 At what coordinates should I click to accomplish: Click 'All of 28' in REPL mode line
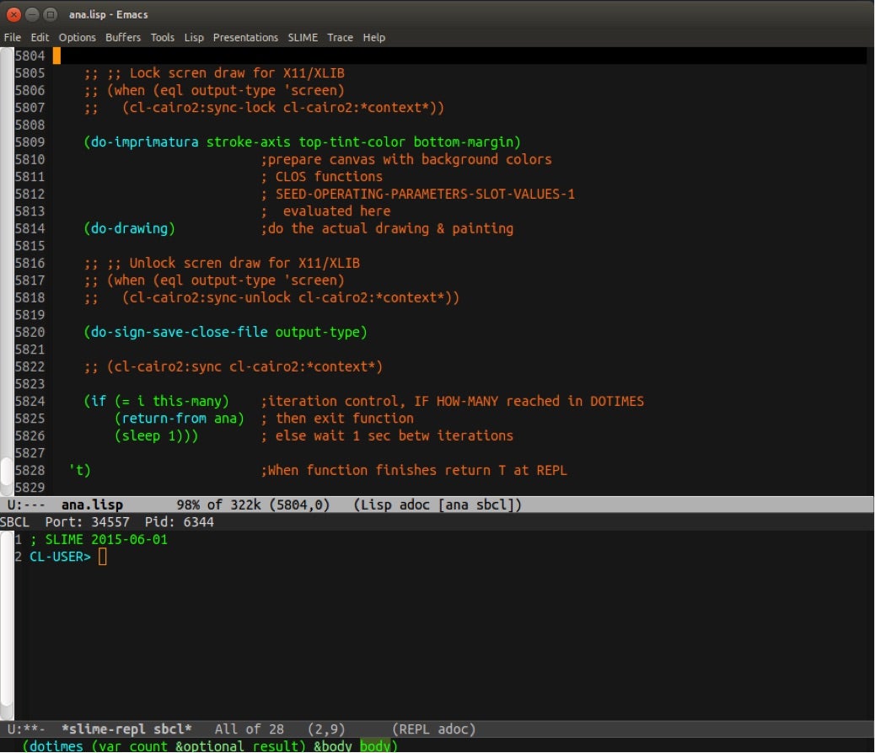pos(250,729)
